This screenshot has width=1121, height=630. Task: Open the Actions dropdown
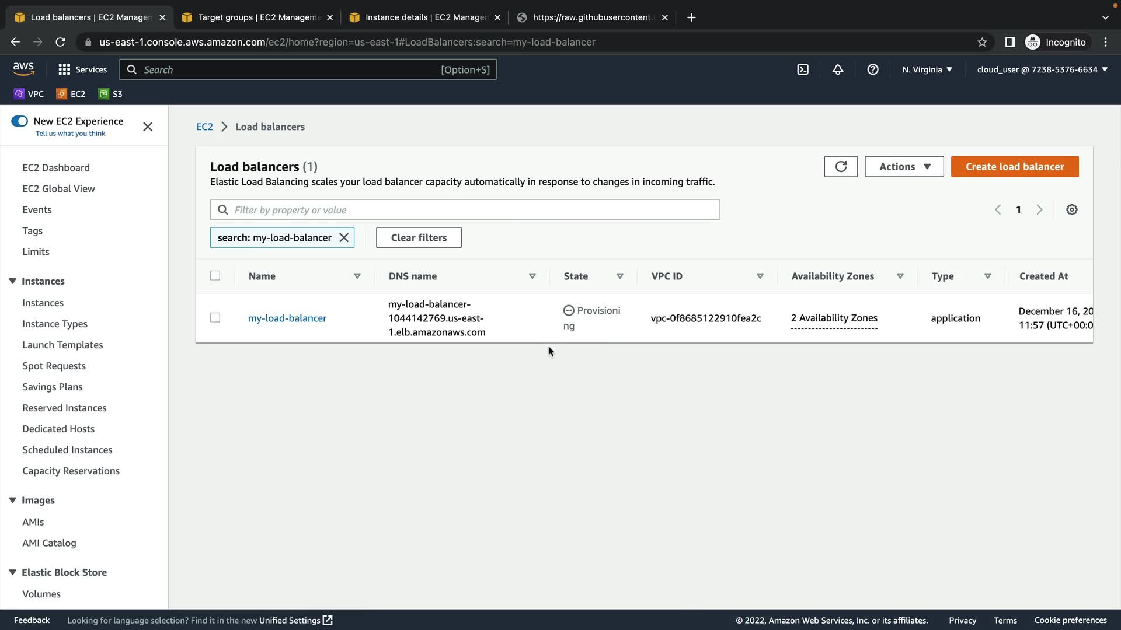[904, 167]
